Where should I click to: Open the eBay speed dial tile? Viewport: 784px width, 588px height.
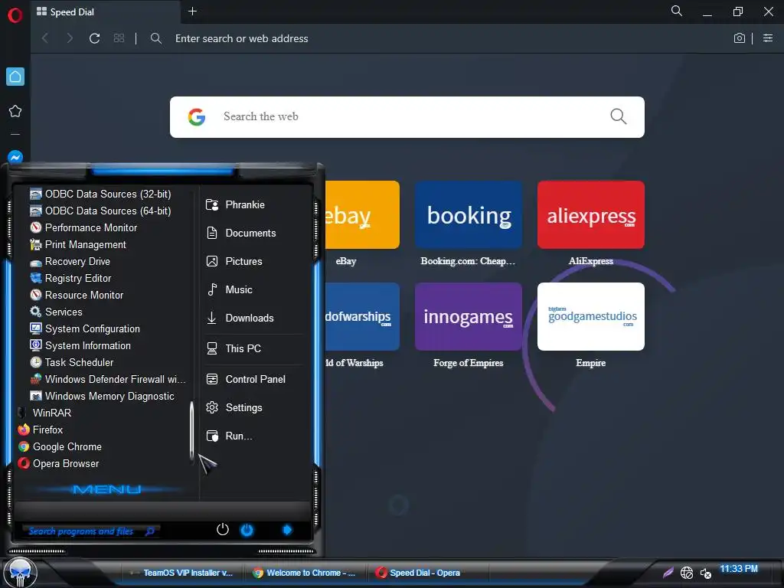pyautogui.click(x=362, y=214)
